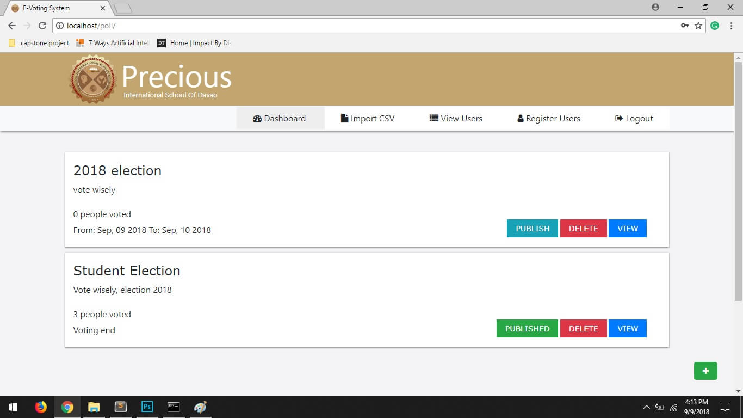Screen dimensions: 743x418
Task: Publish the 2018 election poll
Action: coord(531,228)
